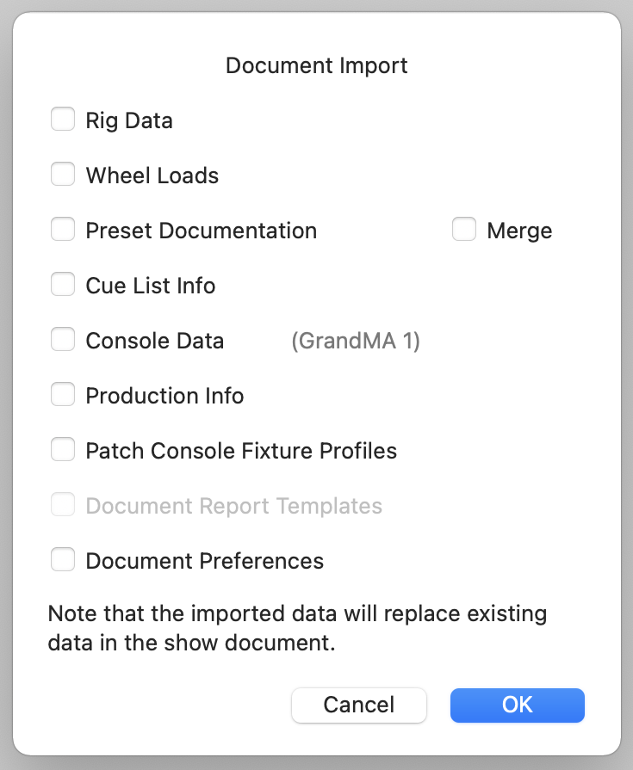Image resolution: width=633 pixels, height=770 pixels.
Task: Check the Wheel Loads option
Action: [x=63, y=174]
